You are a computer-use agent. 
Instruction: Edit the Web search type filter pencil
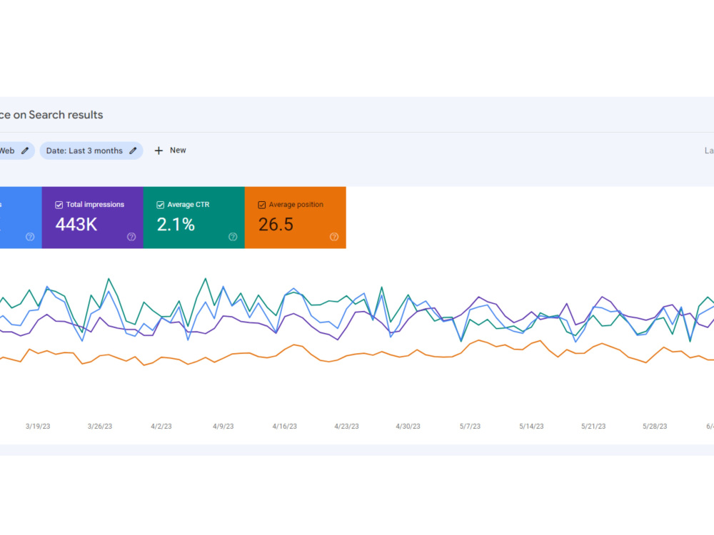point(25,151)
